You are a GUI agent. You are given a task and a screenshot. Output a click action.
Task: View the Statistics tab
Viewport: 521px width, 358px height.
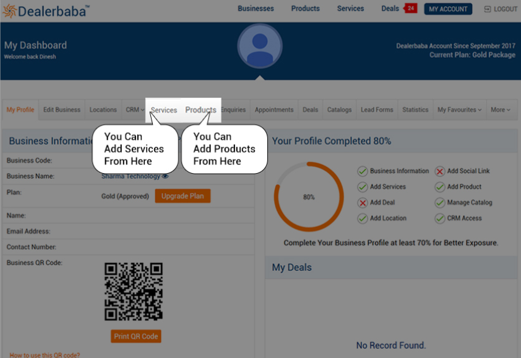415,109
